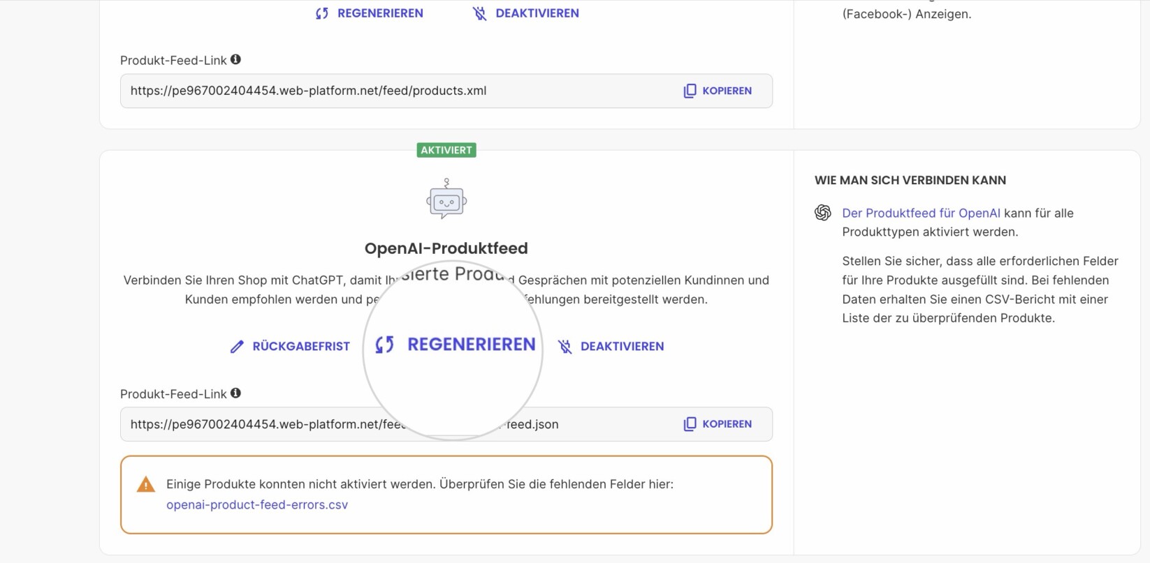Click the orange warning triangle icon

click(x=146, y=484)
